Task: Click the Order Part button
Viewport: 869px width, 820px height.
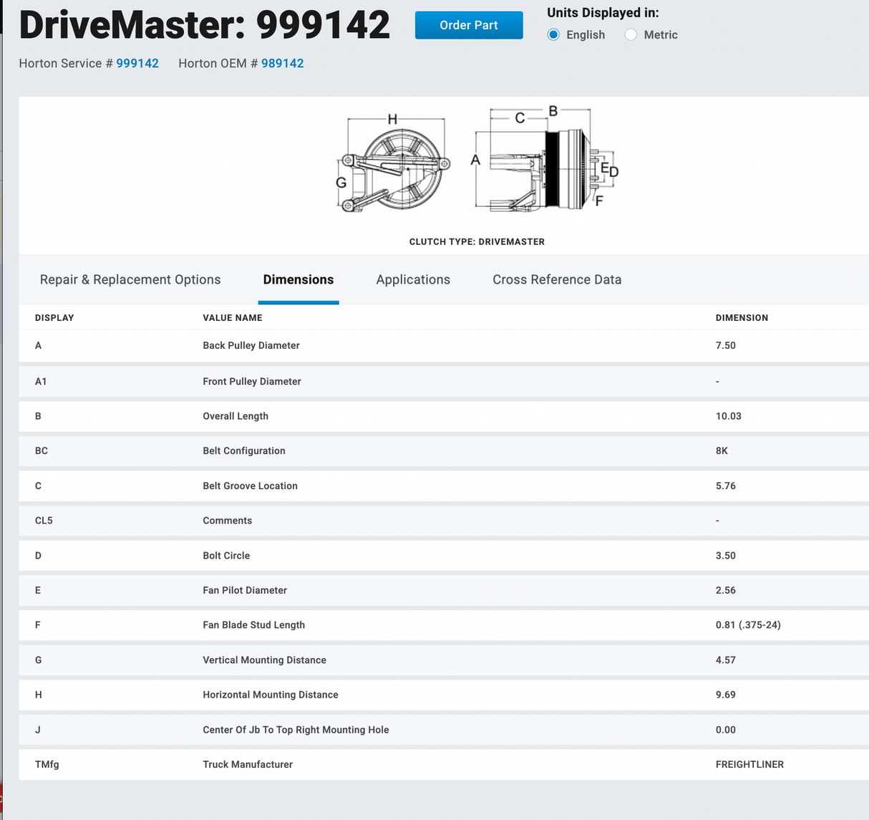Action: [x=469, y=25]
